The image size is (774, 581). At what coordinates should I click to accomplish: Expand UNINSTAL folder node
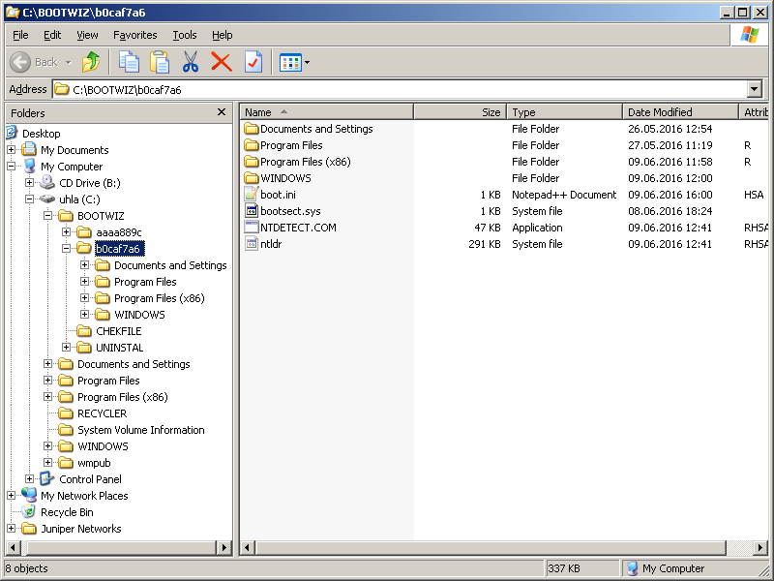coord(66,347)
